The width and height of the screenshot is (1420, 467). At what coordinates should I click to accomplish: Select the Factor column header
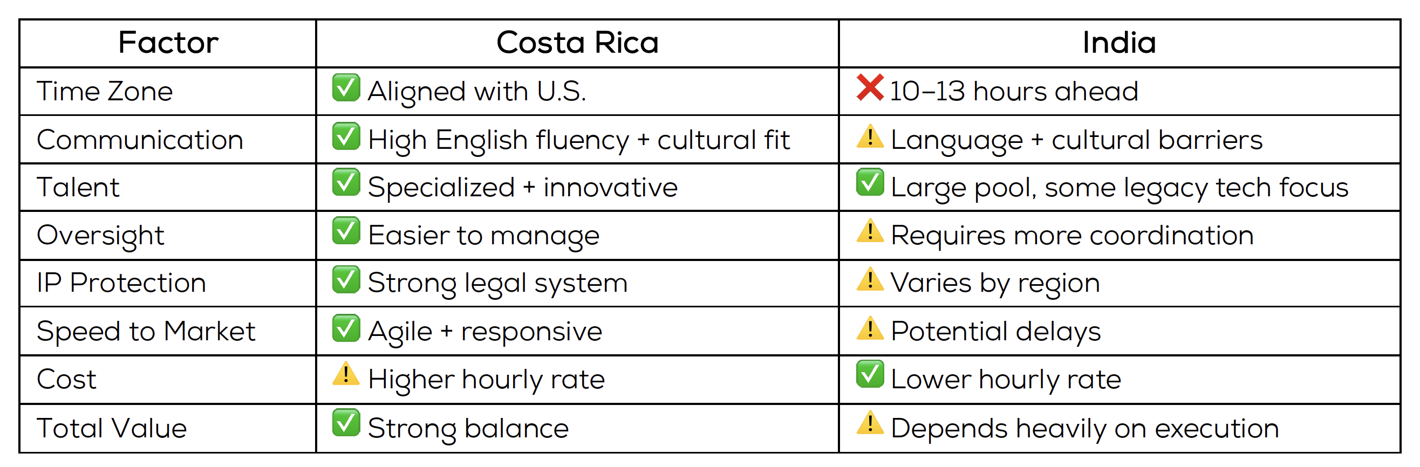point(168,43)
